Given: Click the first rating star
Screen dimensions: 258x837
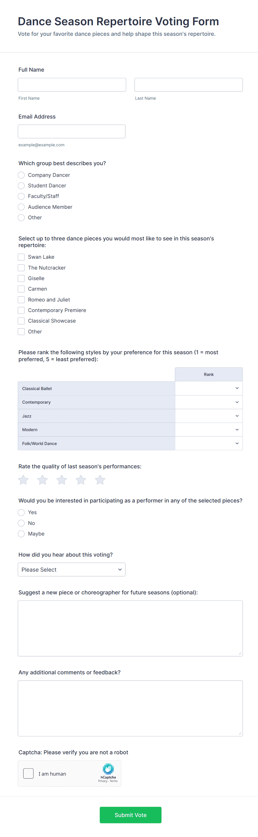Looking at the screenshot, I should coord(23,480).
